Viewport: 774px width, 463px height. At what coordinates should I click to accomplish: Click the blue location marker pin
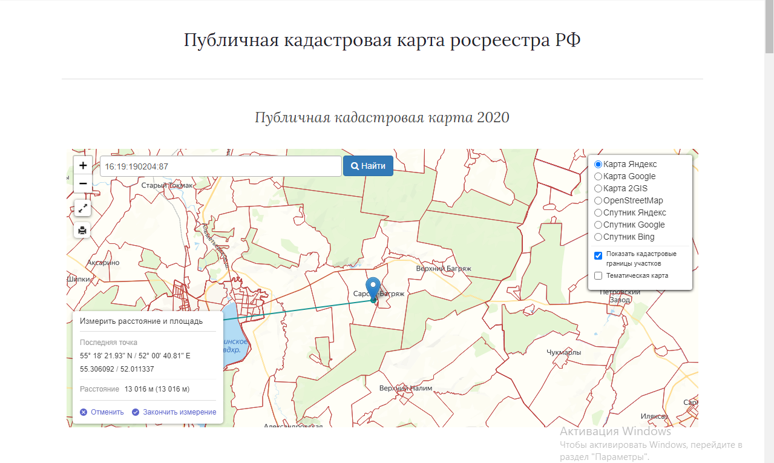point(374,289)
